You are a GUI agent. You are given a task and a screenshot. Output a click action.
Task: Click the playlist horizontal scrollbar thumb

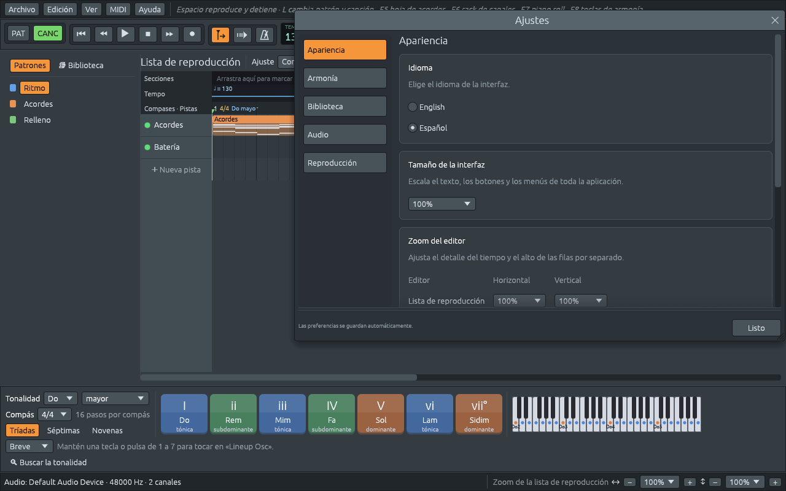click(x=279, y=377)
